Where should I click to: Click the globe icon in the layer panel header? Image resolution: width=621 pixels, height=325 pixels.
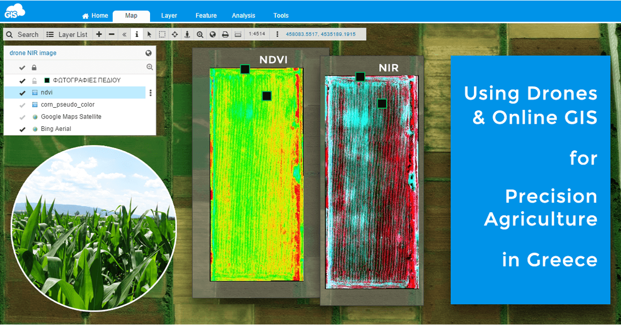click(x=149, y=53)
